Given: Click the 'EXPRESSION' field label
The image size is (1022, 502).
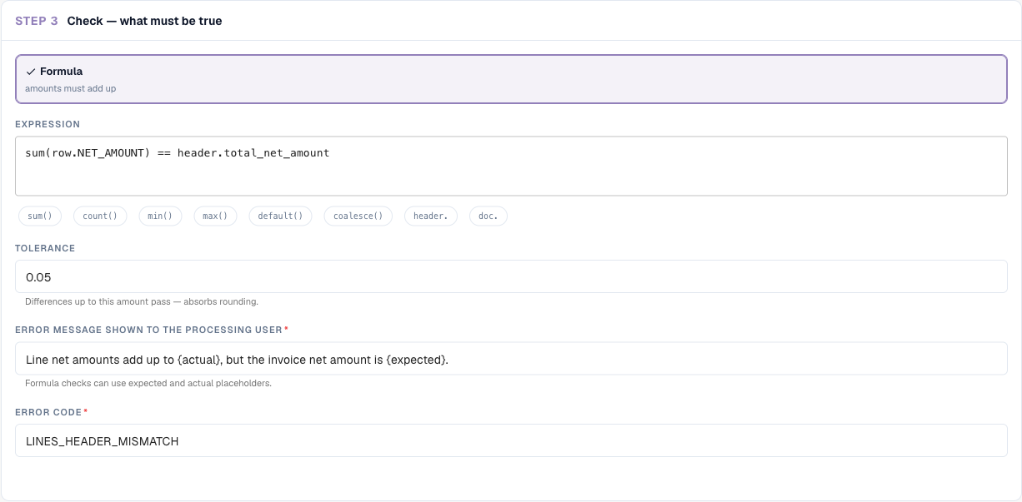Looking at the screenshot, I should pos(48,124).
